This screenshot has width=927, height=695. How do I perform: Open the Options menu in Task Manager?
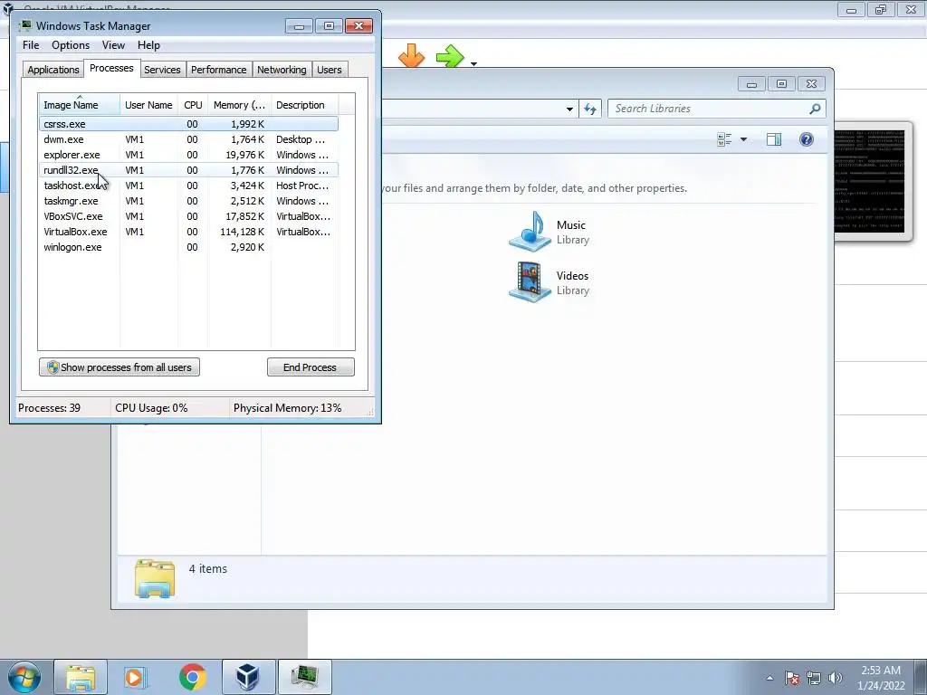[x=71, y=45]
